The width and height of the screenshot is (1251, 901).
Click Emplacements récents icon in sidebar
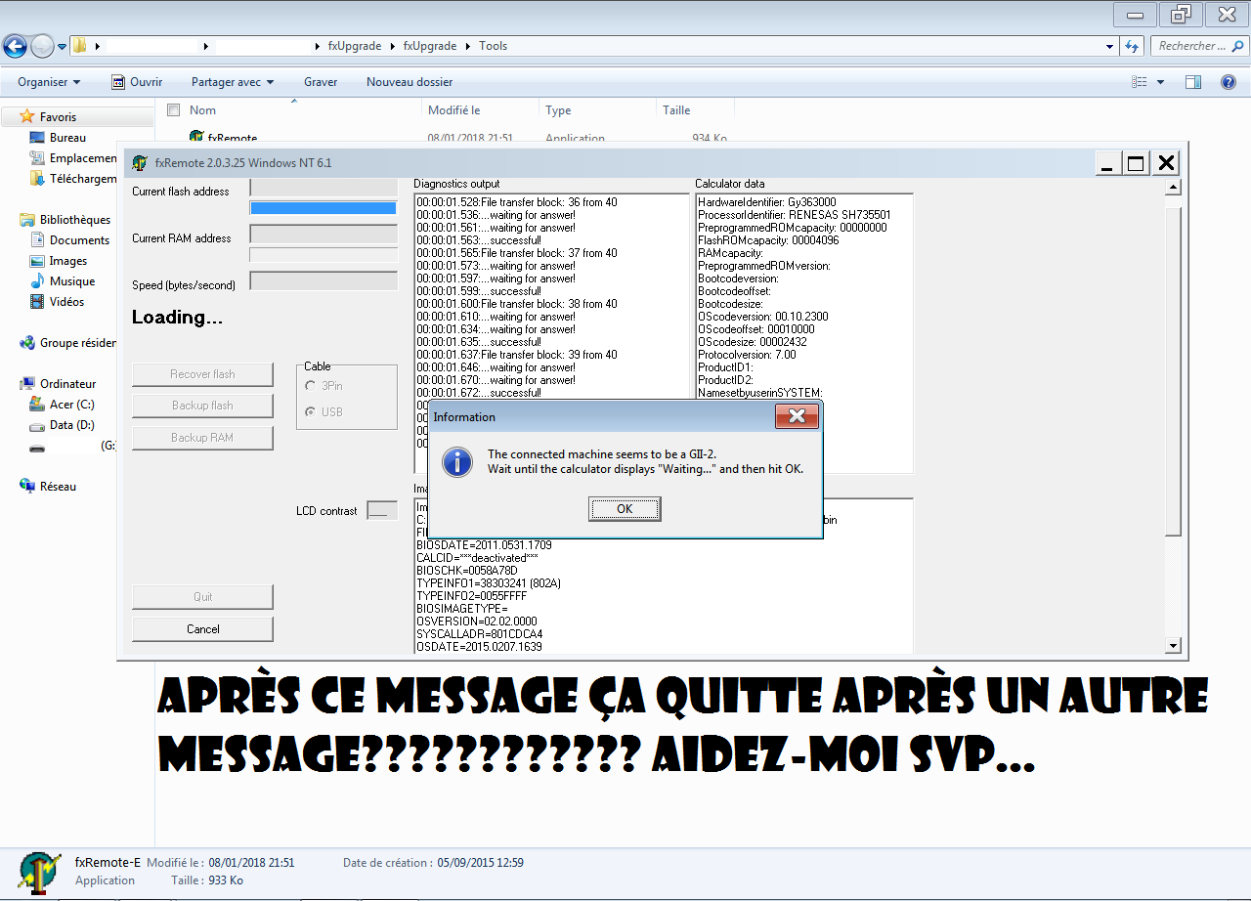[x=37, y=158]
